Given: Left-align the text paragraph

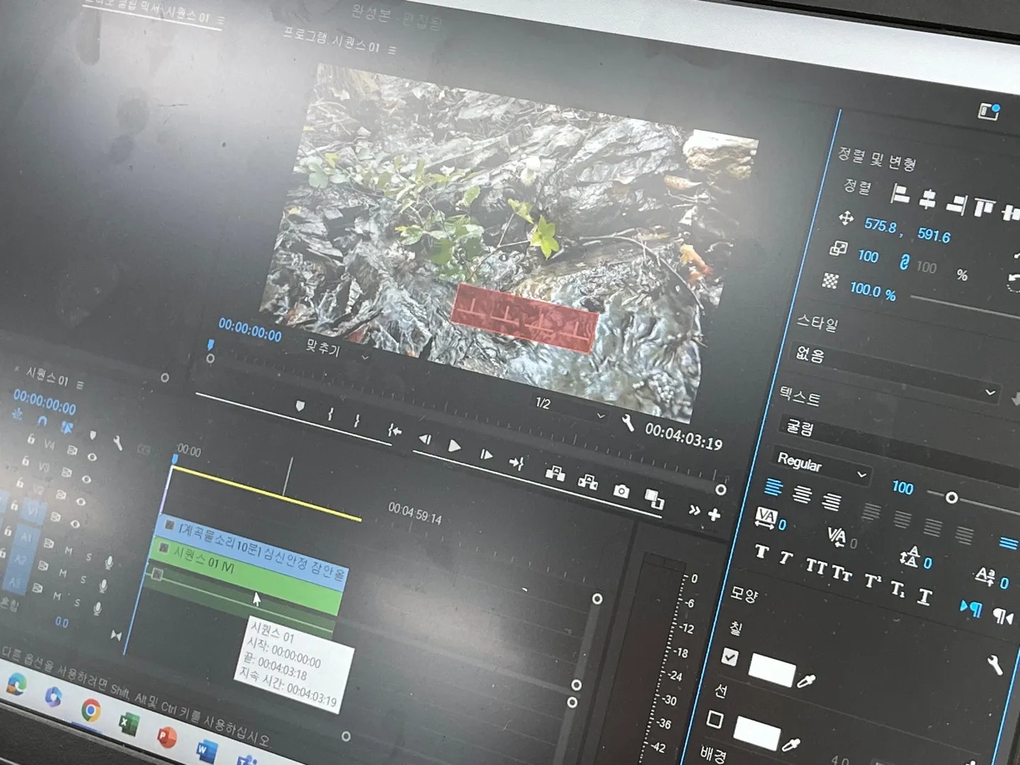Looking at the screenshot, I should (x=773, y=488).
